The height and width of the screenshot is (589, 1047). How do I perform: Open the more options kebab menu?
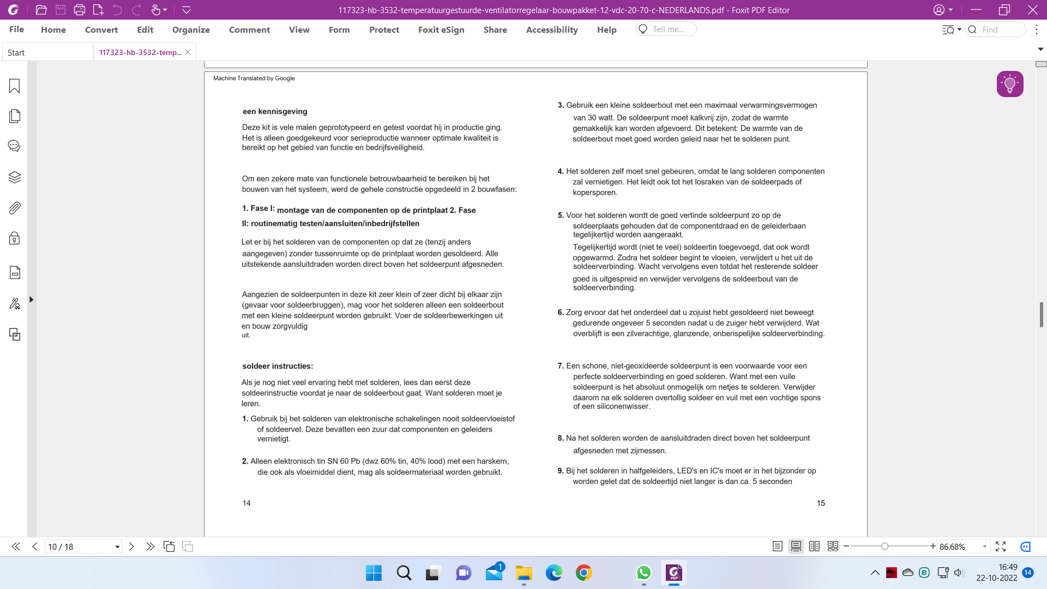point(1037,29)
